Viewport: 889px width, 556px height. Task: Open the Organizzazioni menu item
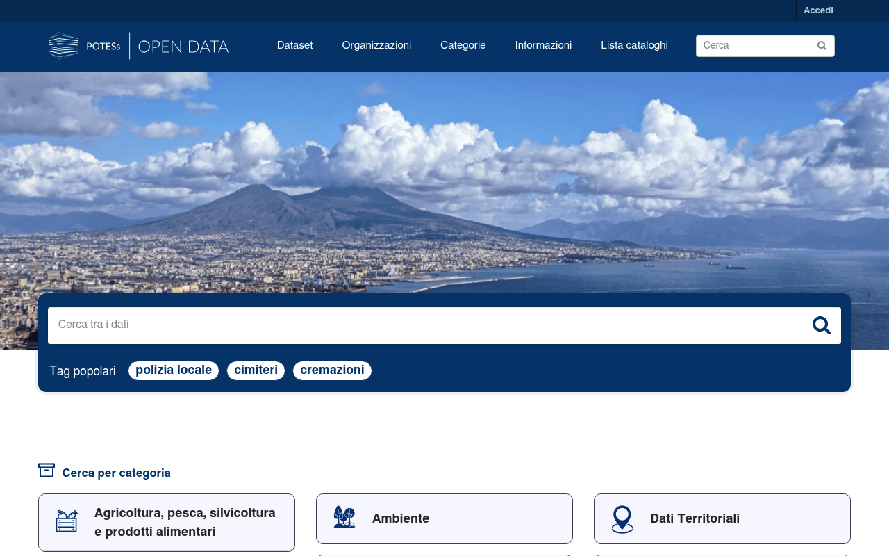point(376,46)
